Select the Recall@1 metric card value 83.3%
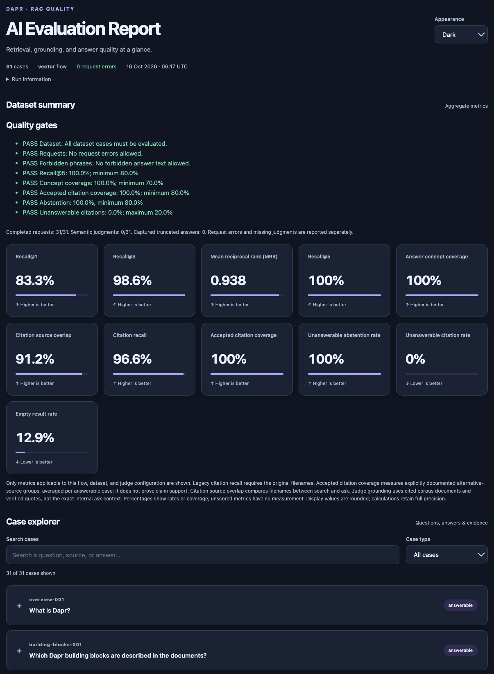The image size is (494, 674). coord(35,280)
